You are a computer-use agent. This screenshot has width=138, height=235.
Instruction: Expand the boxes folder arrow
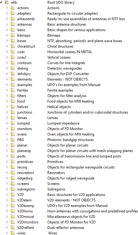(7, 41)
